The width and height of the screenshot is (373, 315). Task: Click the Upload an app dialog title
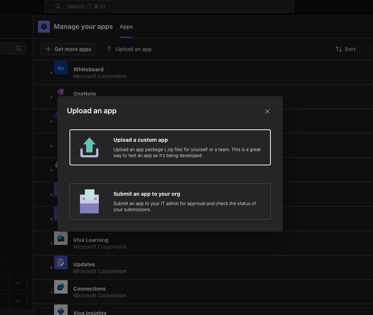[92, 111]
